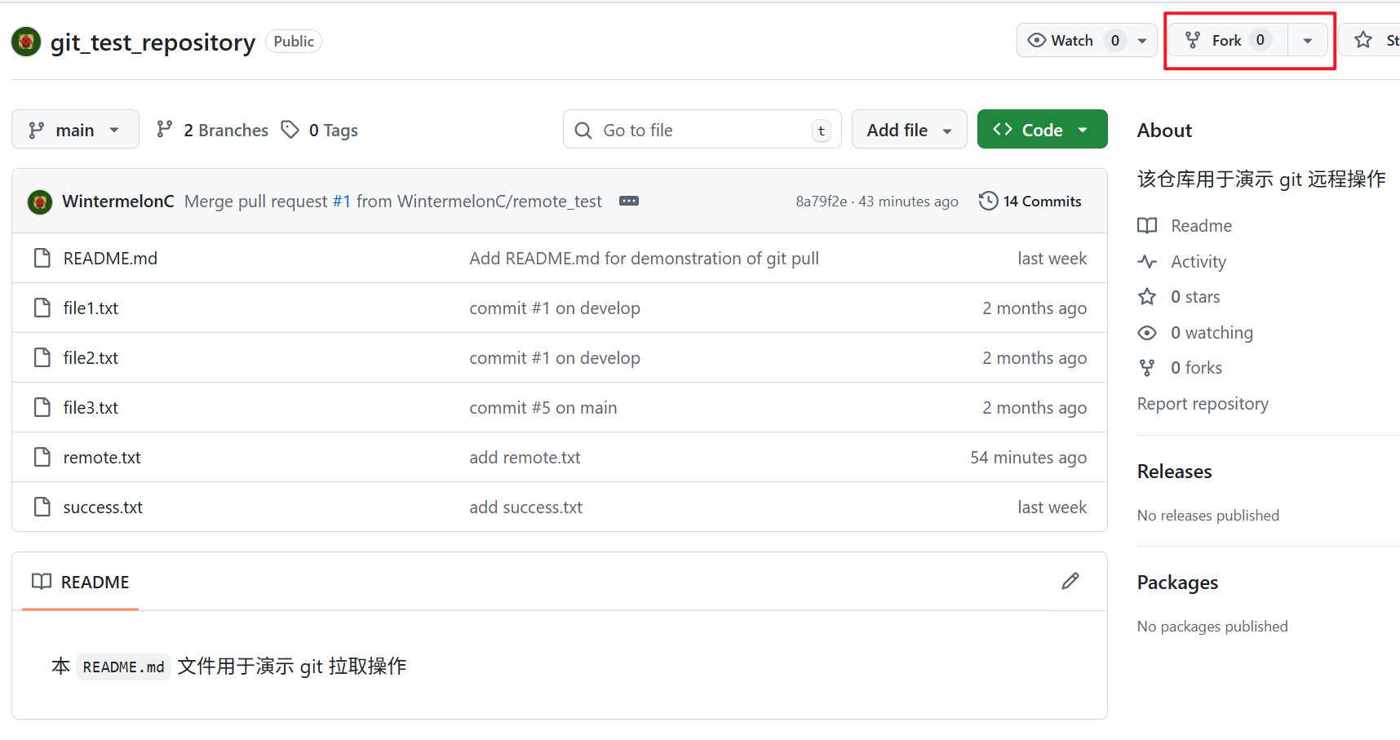The image size is (1400, 740).
Task: Click the pencil icon to edit README
Action: [x=1070, y=581]
